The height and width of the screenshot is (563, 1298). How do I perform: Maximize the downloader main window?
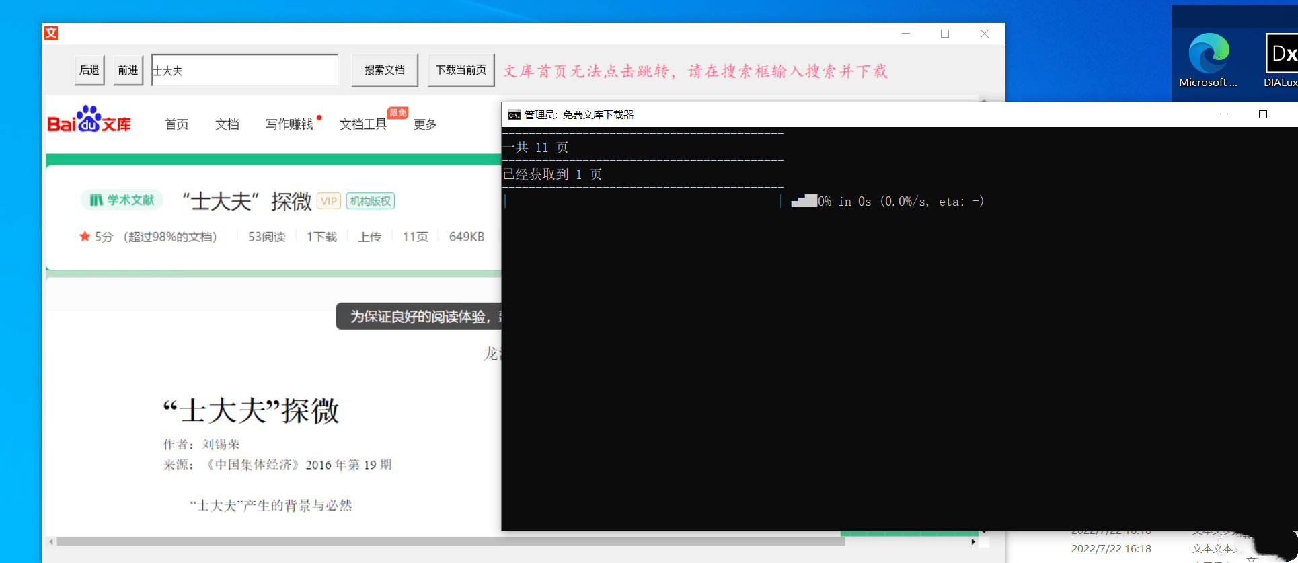click(945, 33)
